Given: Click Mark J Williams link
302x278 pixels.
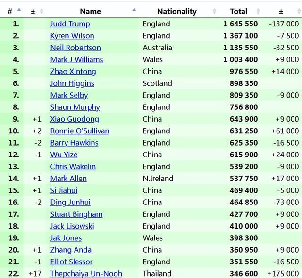Looking at the screenshot, I should pyautogui.click(x=76, y=59).
